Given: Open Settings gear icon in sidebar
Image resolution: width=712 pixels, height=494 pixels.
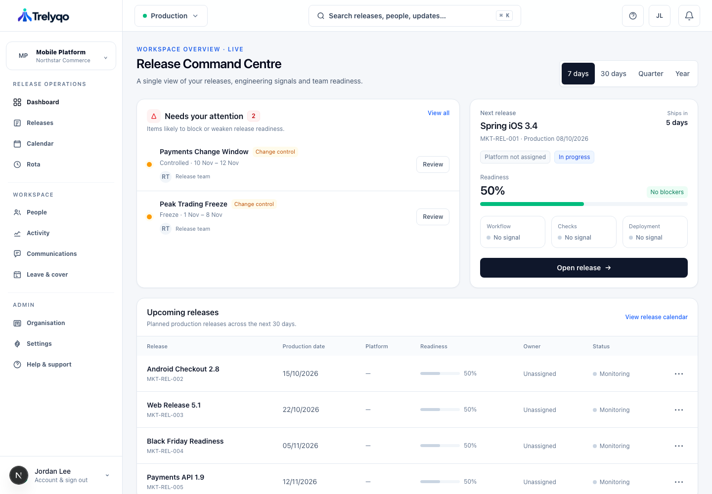Looking at the screenshot, I should click(17, 344).
